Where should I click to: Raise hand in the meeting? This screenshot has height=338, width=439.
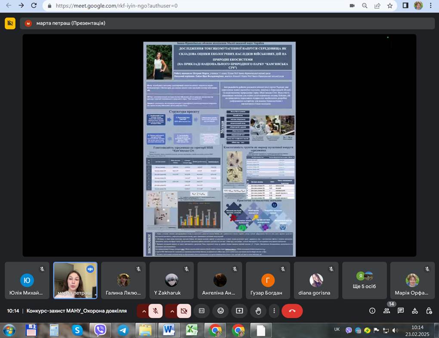(258, 311)
